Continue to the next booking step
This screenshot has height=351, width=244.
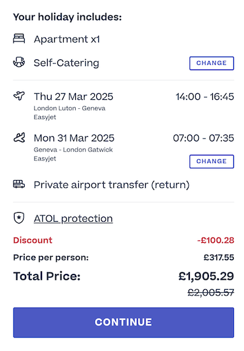(124, 322)
